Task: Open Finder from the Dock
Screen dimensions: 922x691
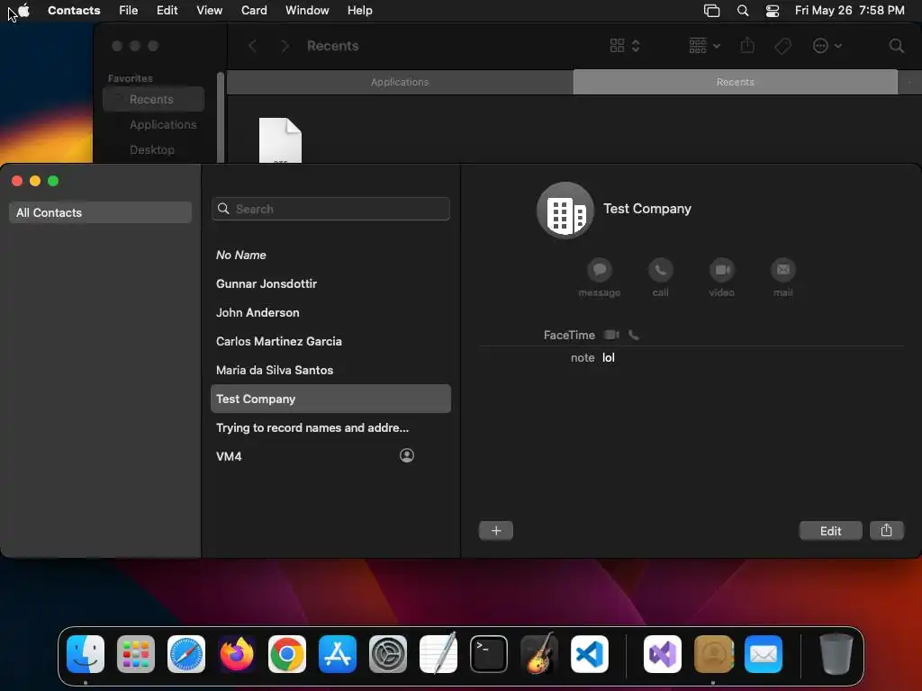Action: [x=86, y=654]
